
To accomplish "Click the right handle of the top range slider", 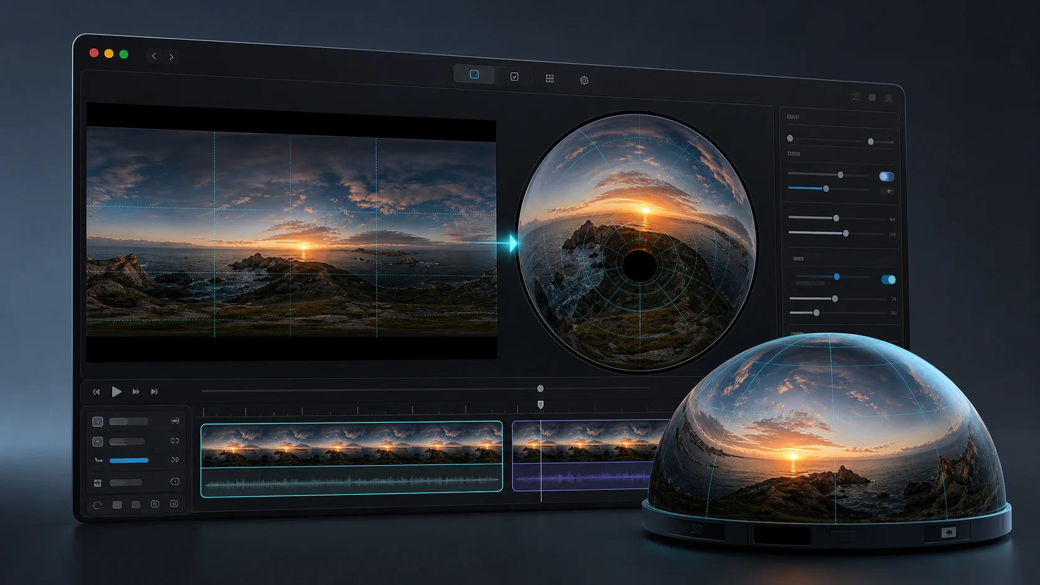I will click(x=871, y=142).
